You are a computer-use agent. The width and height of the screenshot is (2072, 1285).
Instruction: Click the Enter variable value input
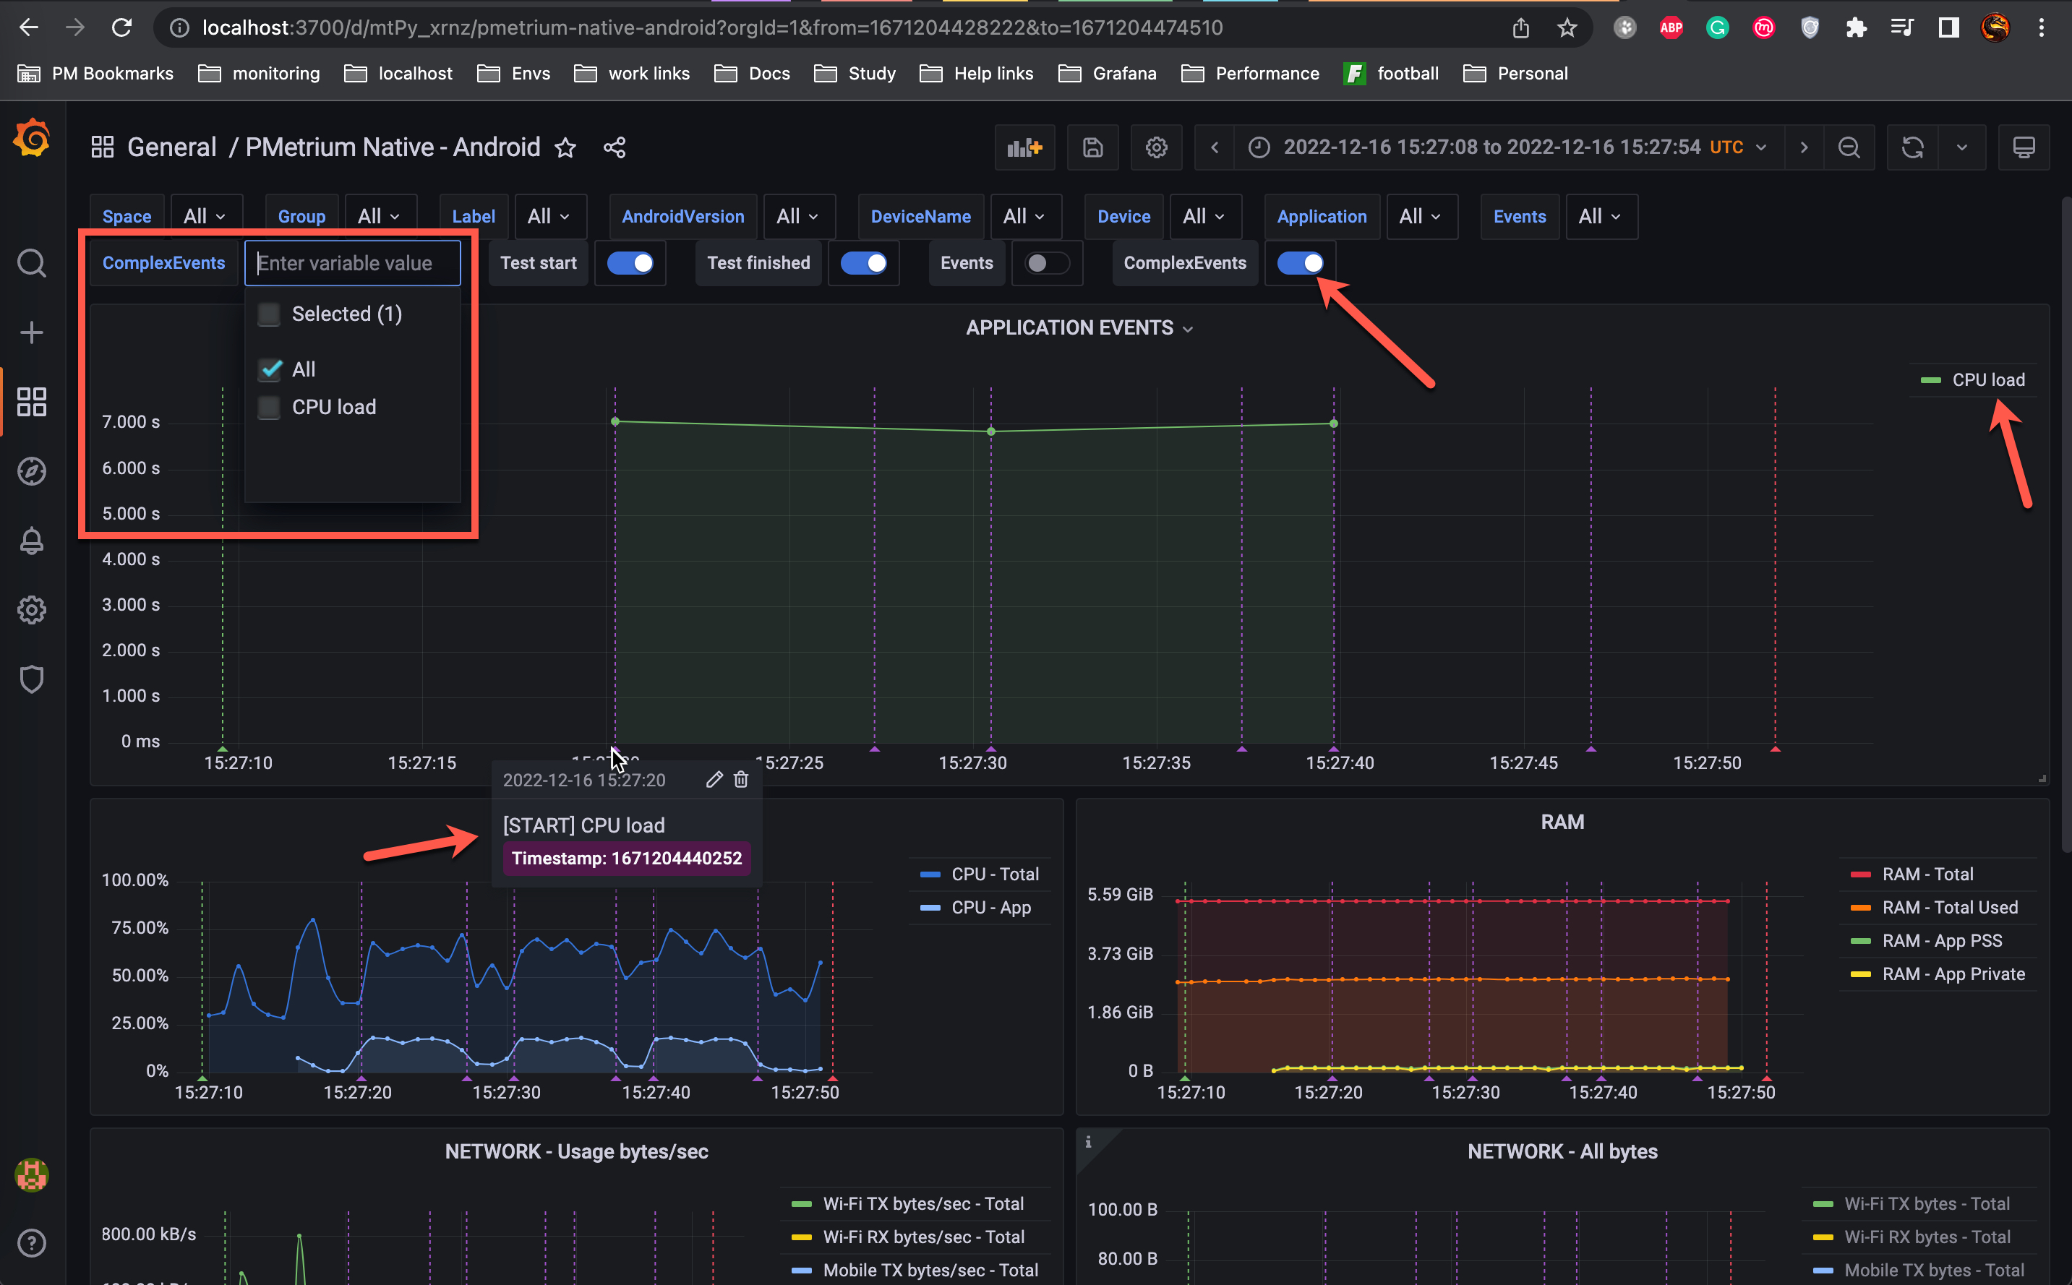point(353,264)
